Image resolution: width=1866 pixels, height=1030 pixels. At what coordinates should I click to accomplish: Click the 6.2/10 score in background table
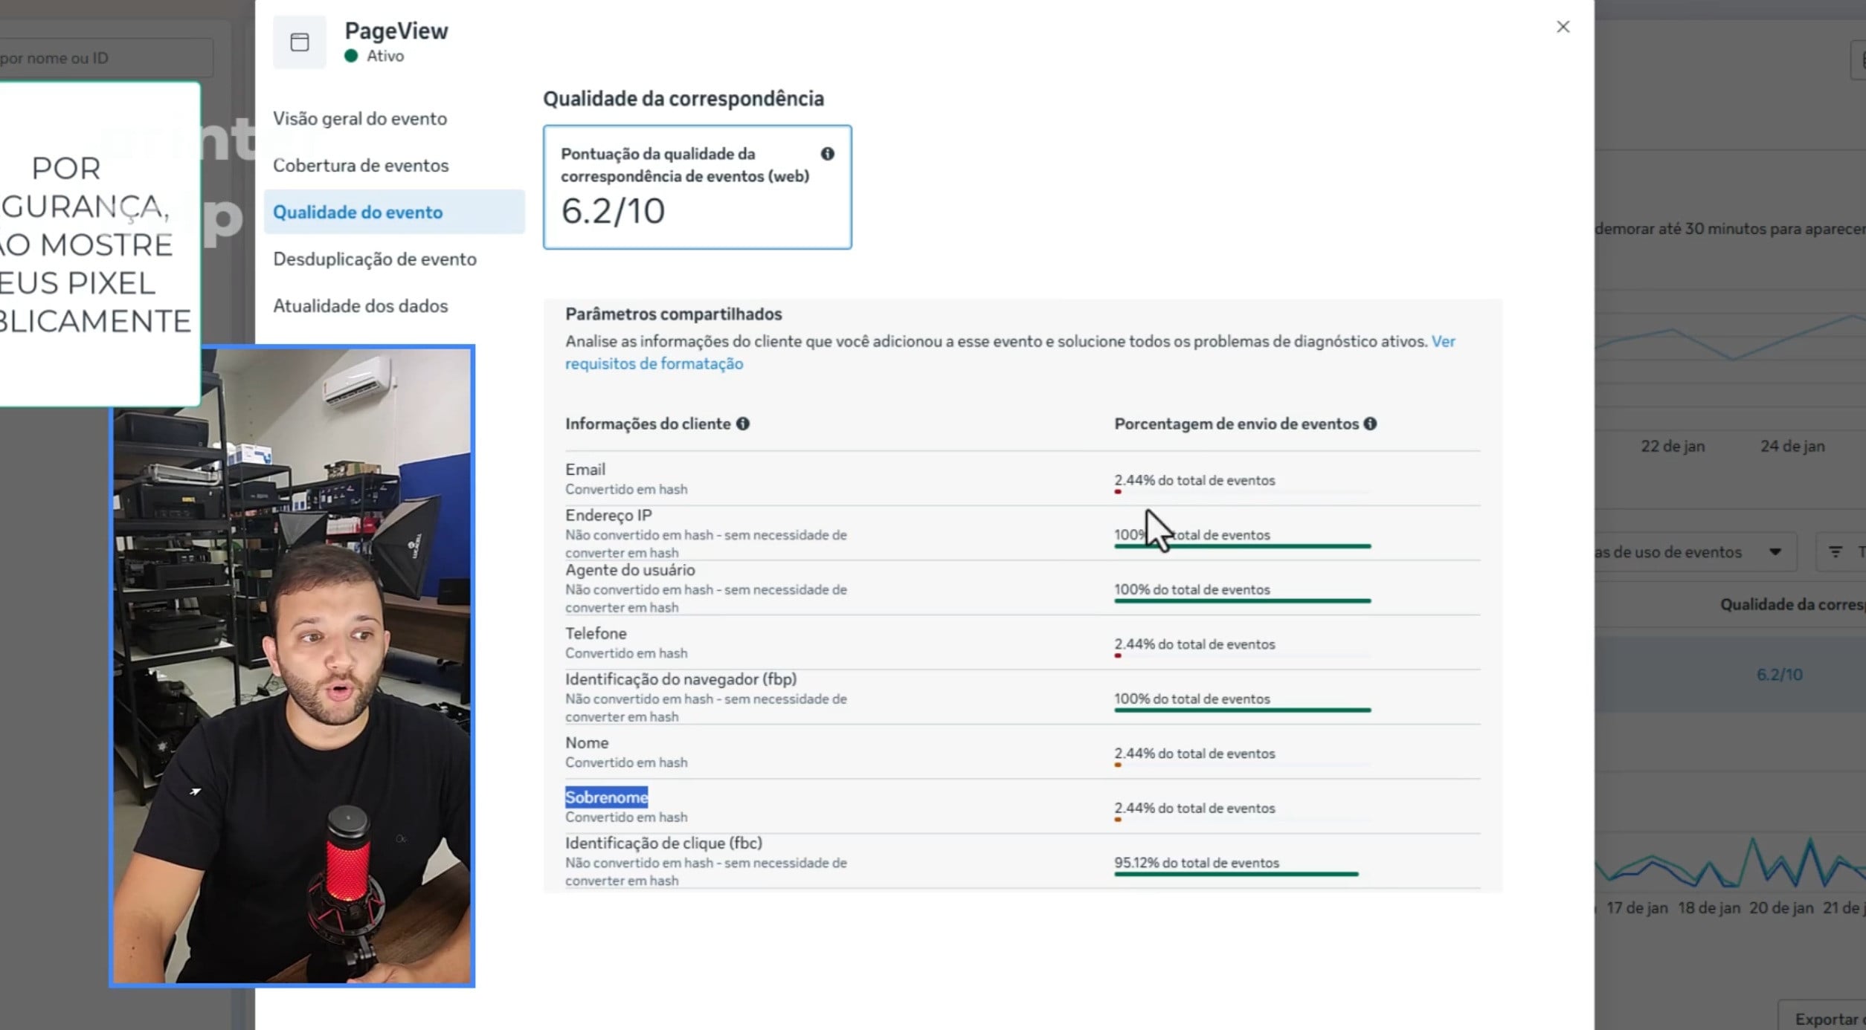[1779, 675]
